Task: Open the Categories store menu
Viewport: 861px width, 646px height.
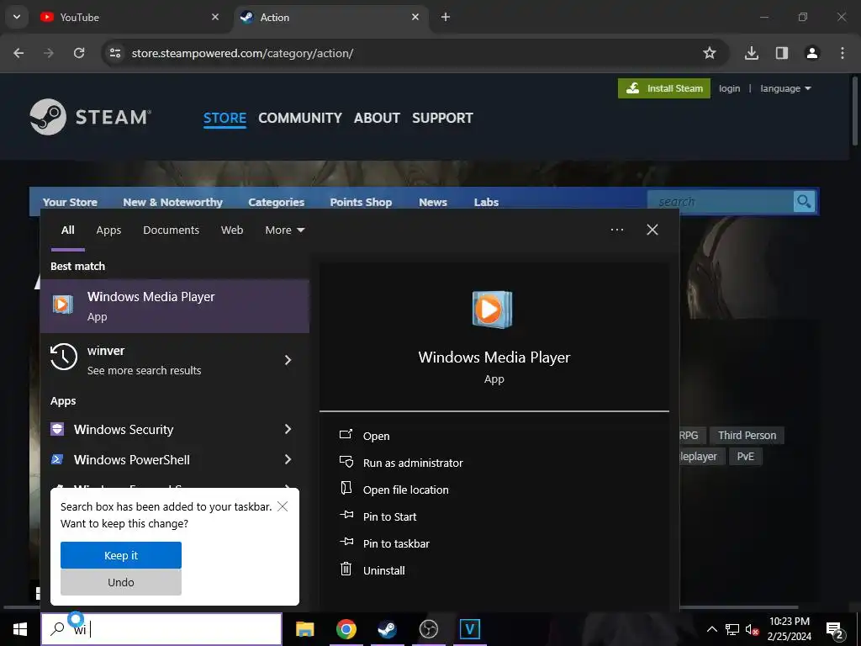Action: (x=276, y=202)
